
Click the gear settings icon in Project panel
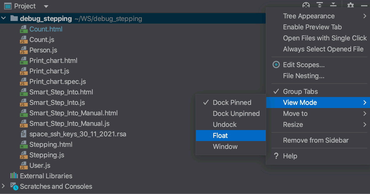click(x=350, y=5)
